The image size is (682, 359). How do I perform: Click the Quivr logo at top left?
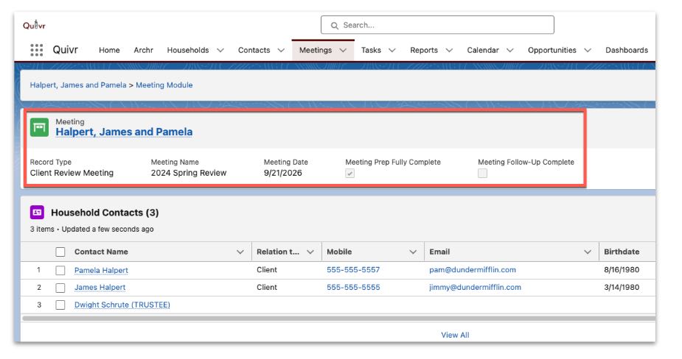pos(34,25)
